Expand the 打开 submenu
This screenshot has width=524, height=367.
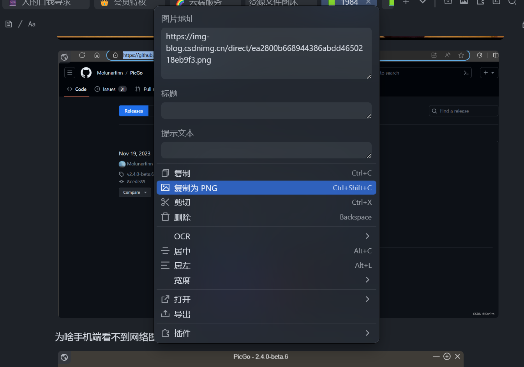click(x=266, y=299)
